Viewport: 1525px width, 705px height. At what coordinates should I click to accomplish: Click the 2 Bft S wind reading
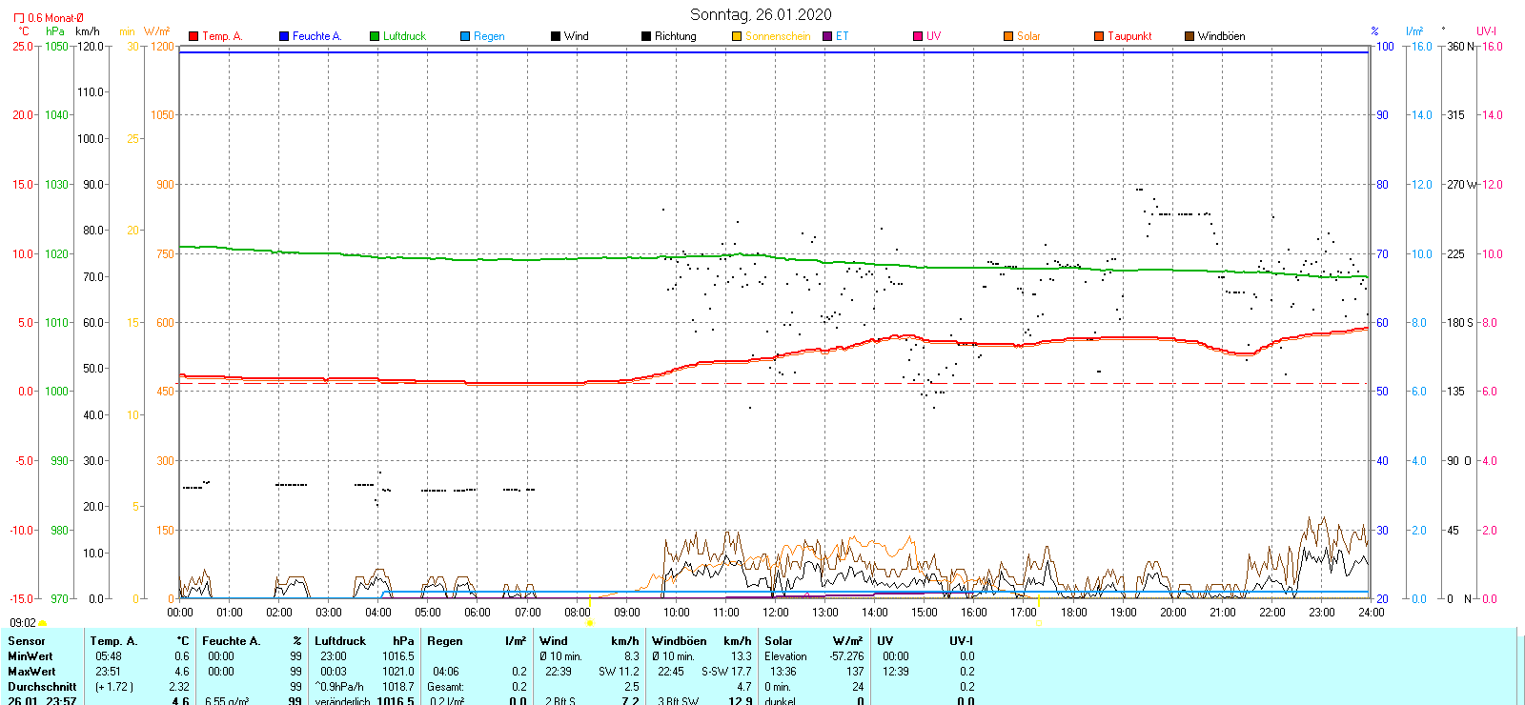coord(560,701)
